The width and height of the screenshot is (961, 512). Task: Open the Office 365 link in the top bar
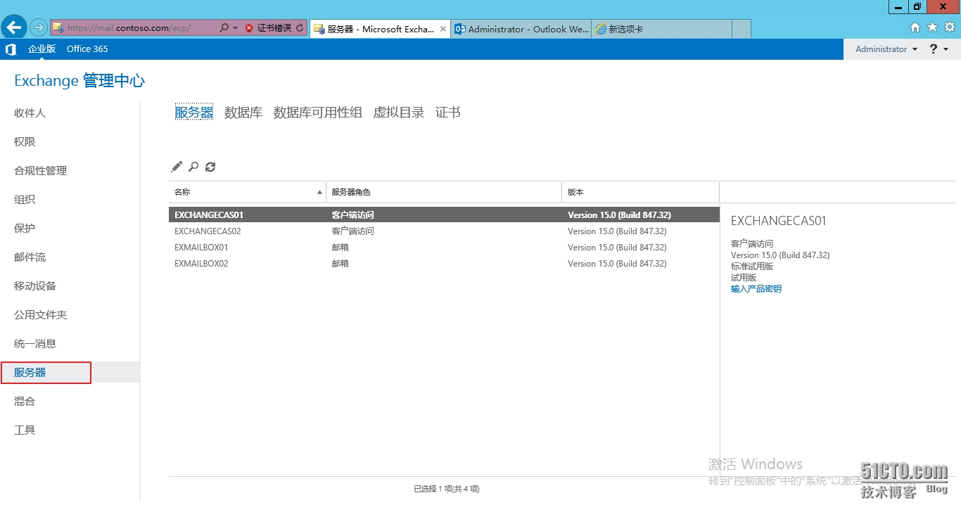[x=87, y=49]
